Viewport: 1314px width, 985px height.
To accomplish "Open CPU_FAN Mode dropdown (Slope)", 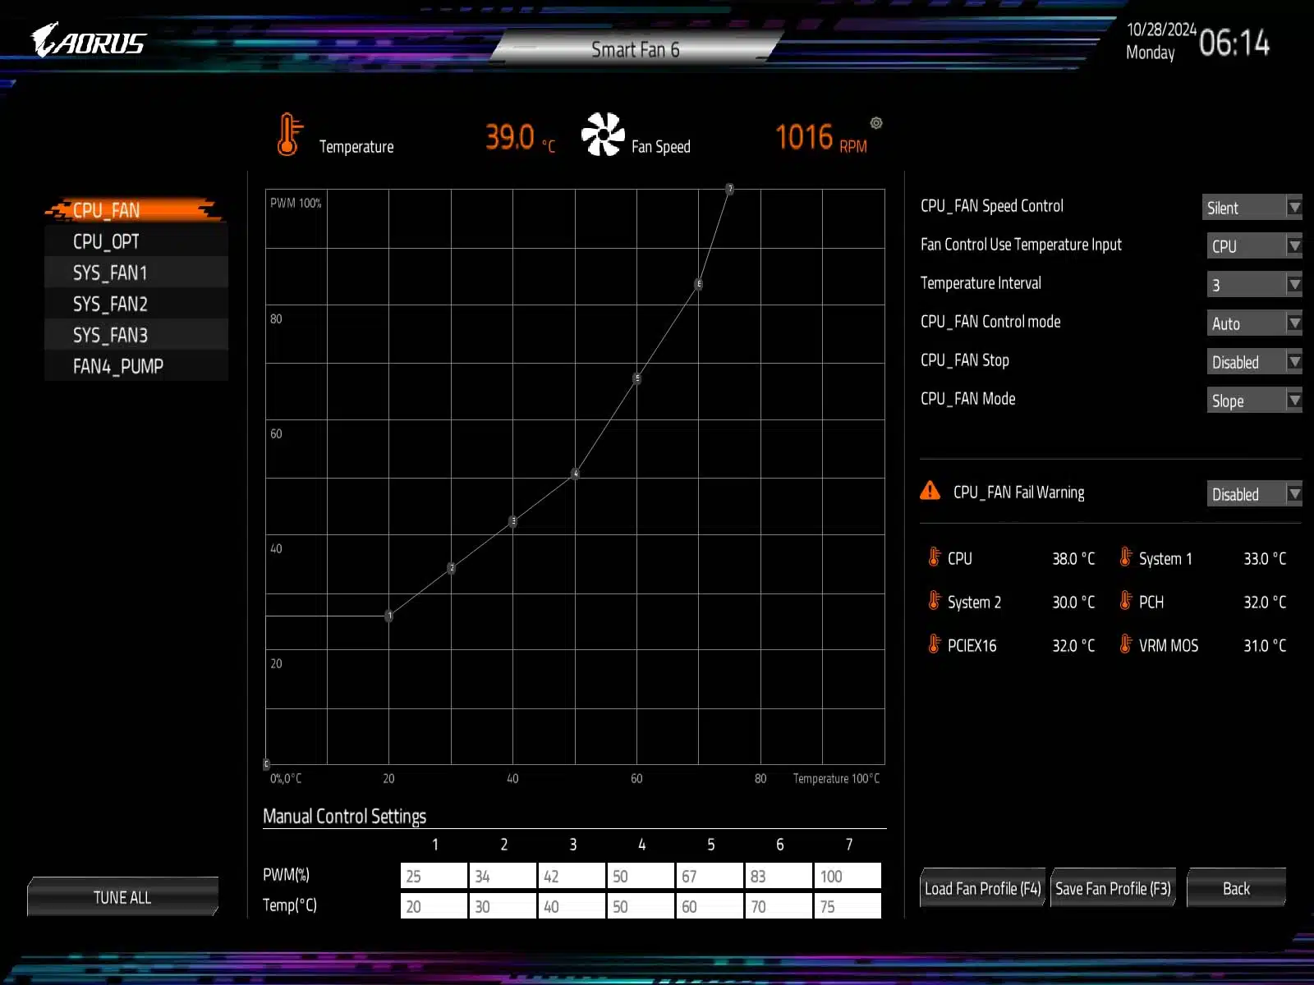I will coord(1254,401).
